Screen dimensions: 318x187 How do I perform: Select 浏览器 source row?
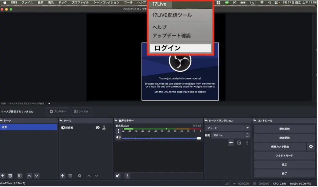point(86,128)
